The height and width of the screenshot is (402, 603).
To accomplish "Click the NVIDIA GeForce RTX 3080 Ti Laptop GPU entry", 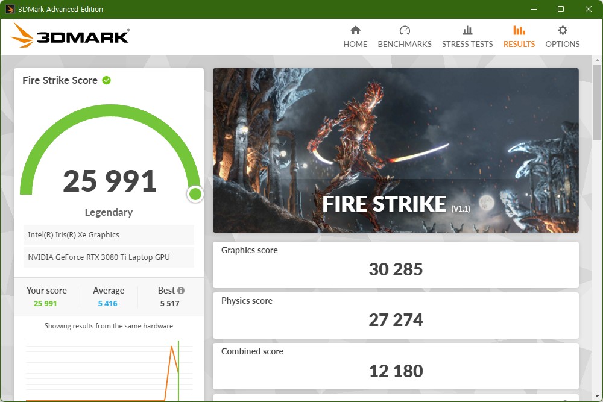I will [109, 257].
